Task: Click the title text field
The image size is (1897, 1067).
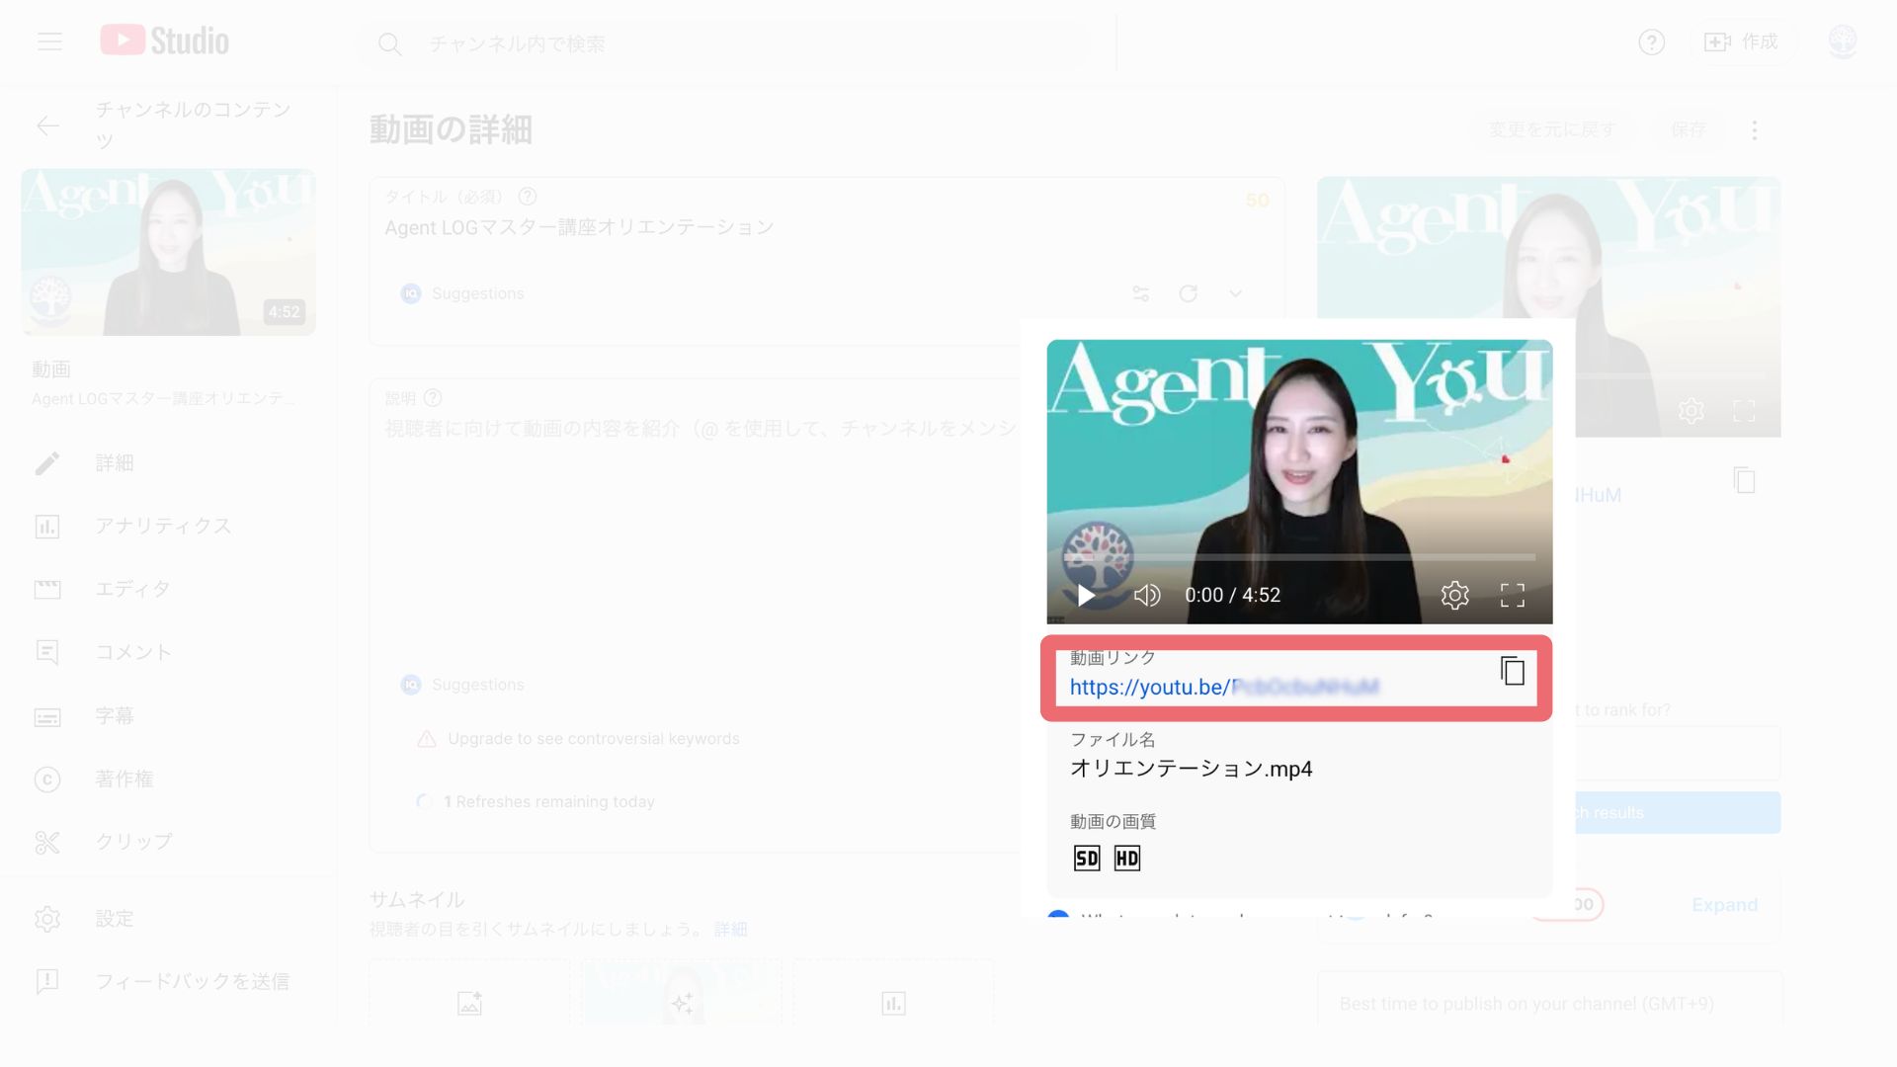Action: pyautogui.click(x=826, y=227)
